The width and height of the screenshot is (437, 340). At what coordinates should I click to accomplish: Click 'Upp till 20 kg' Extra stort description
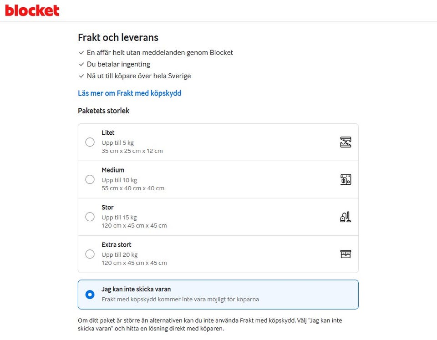[x=120, y=255]
